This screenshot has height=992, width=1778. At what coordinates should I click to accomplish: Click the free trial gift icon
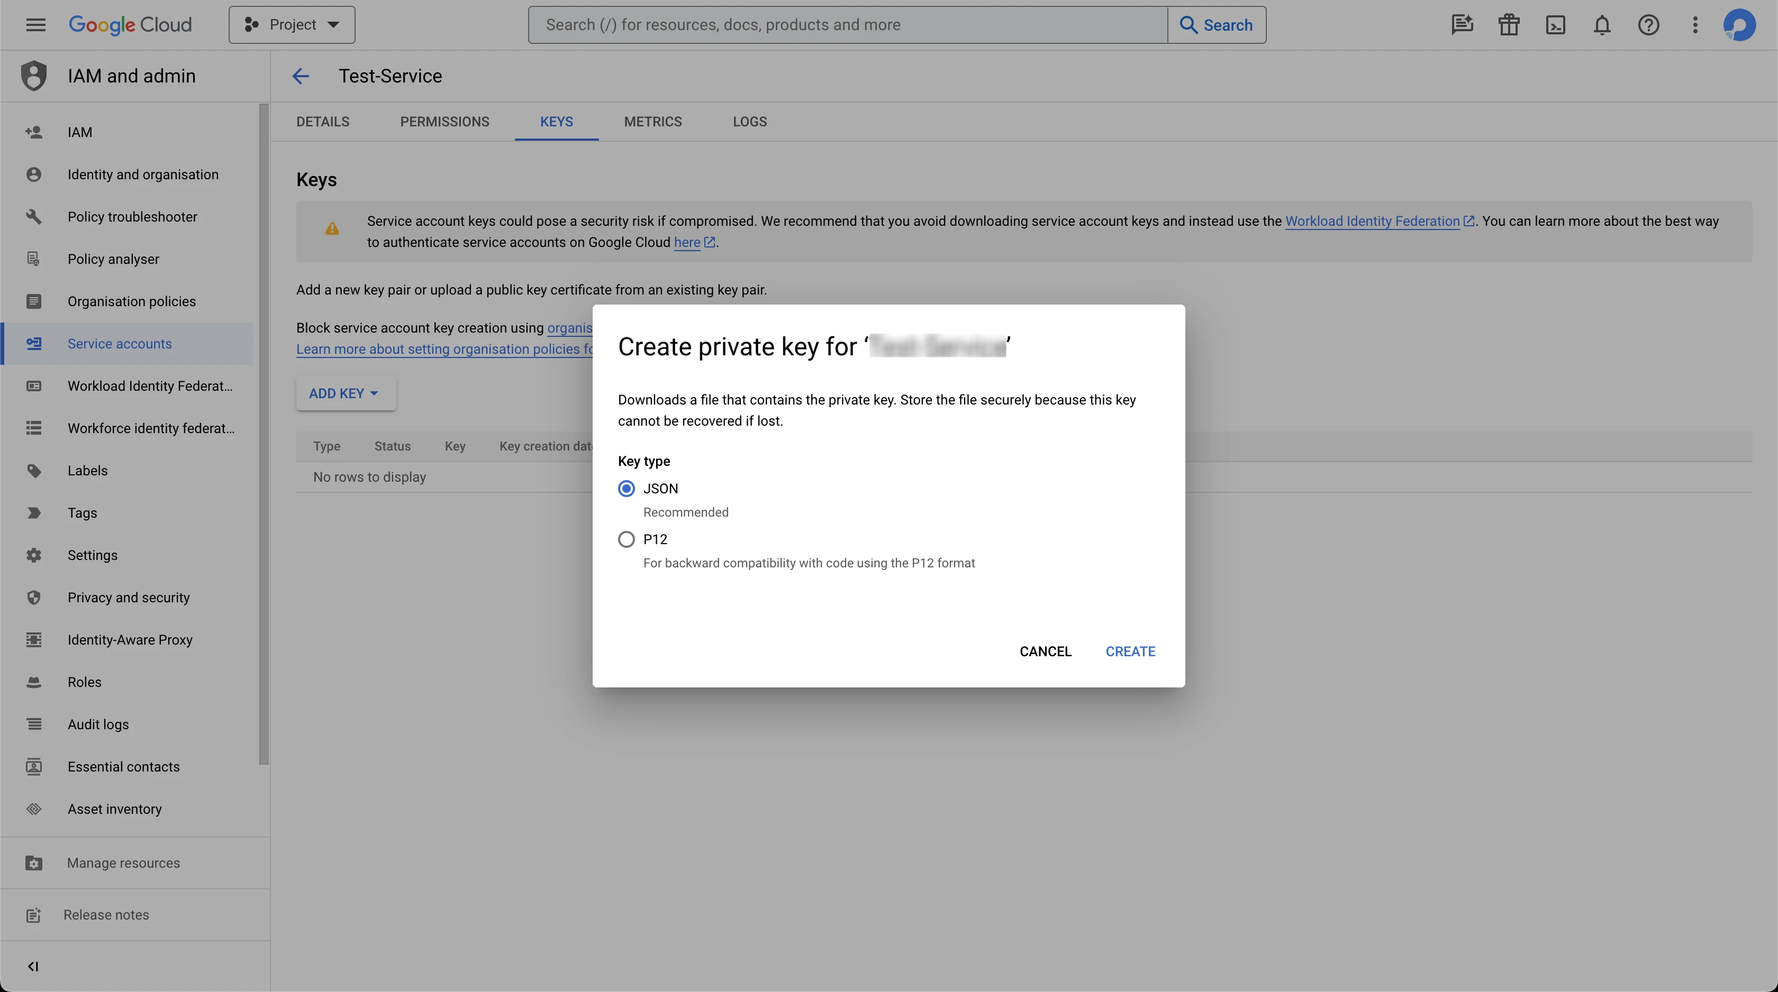coord(1509,25)
